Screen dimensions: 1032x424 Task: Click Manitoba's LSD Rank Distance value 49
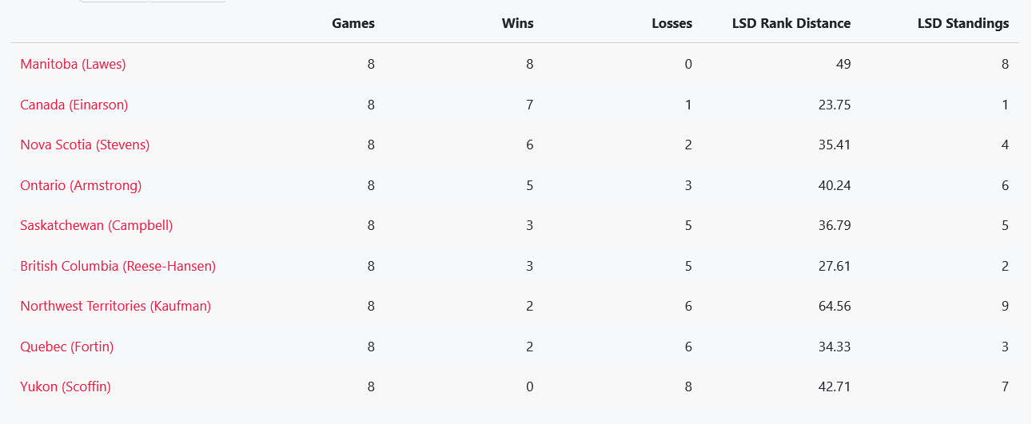[x=843, y=64]
